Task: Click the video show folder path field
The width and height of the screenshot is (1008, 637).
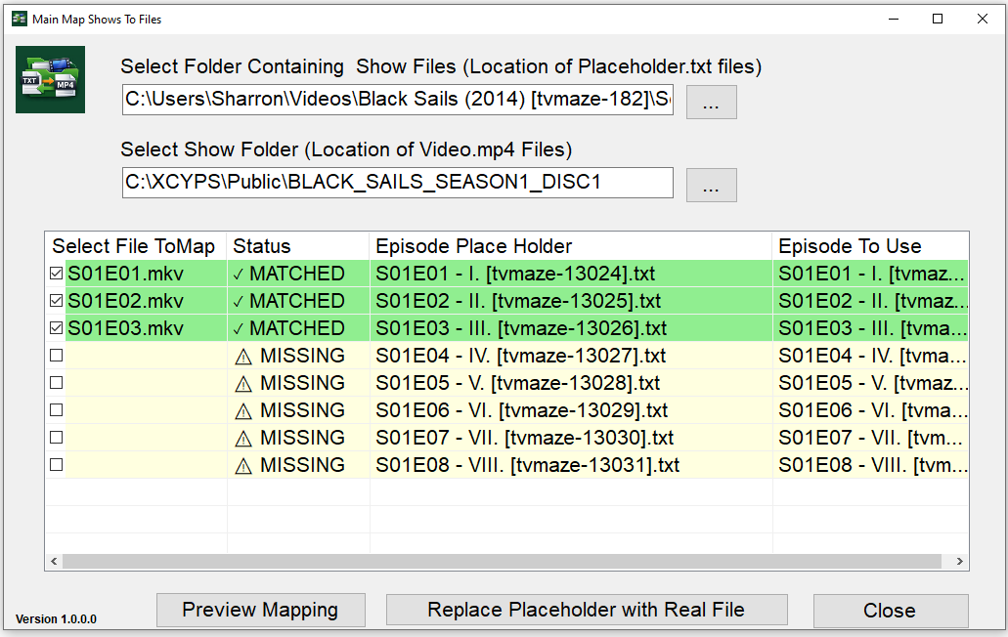Action: point(398,183)
